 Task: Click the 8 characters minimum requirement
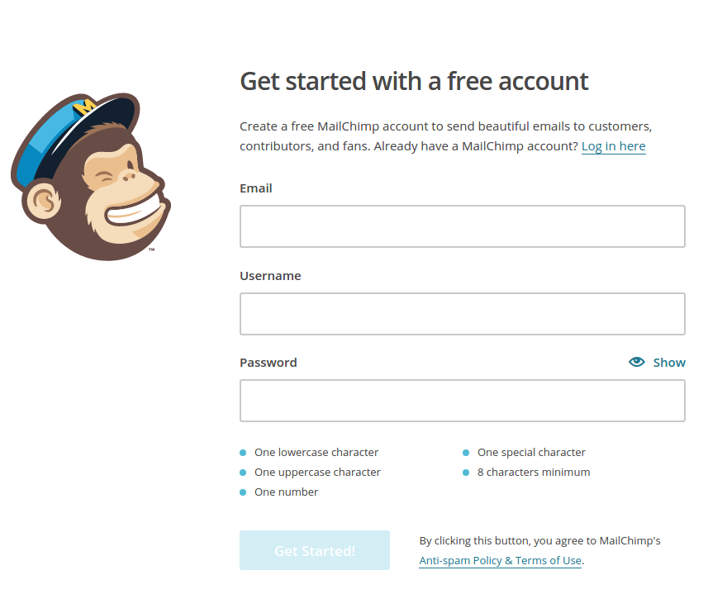tap(534, 472)
